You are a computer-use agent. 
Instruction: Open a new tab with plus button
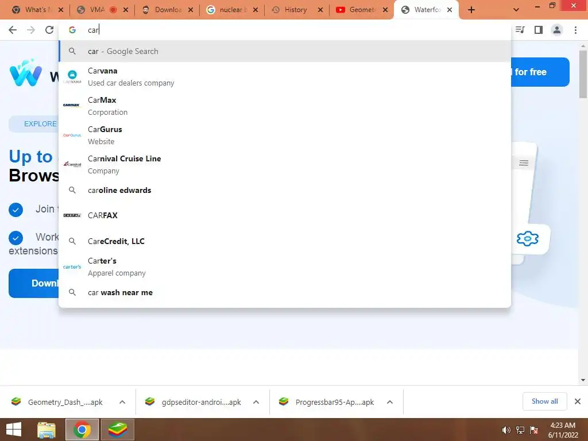point(471,10)
